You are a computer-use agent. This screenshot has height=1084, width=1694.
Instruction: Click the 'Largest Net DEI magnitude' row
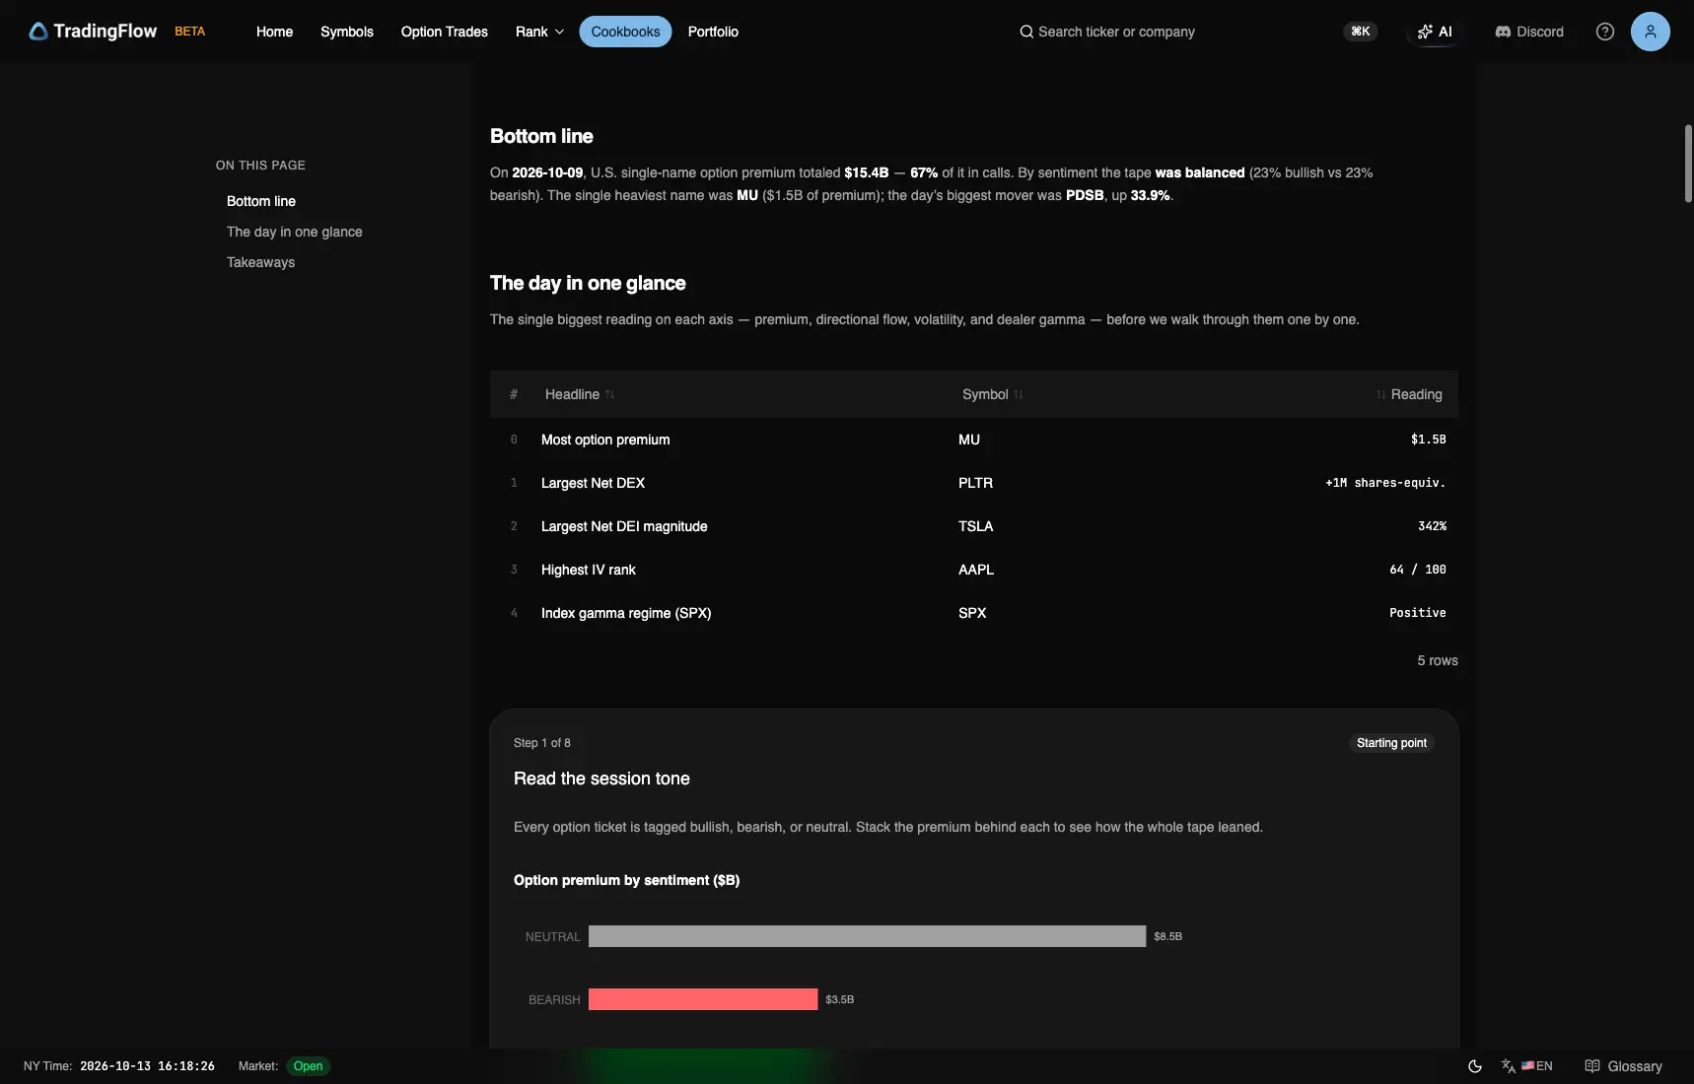point(974,526)
